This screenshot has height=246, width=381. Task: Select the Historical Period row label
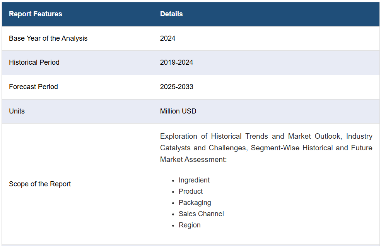point(34,62)
